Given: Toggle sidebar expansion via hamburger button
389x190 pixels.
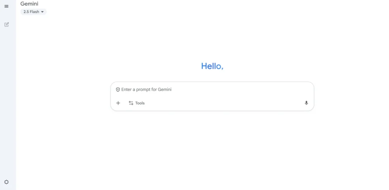Looking at the screenshot, I should pos(6,6).
